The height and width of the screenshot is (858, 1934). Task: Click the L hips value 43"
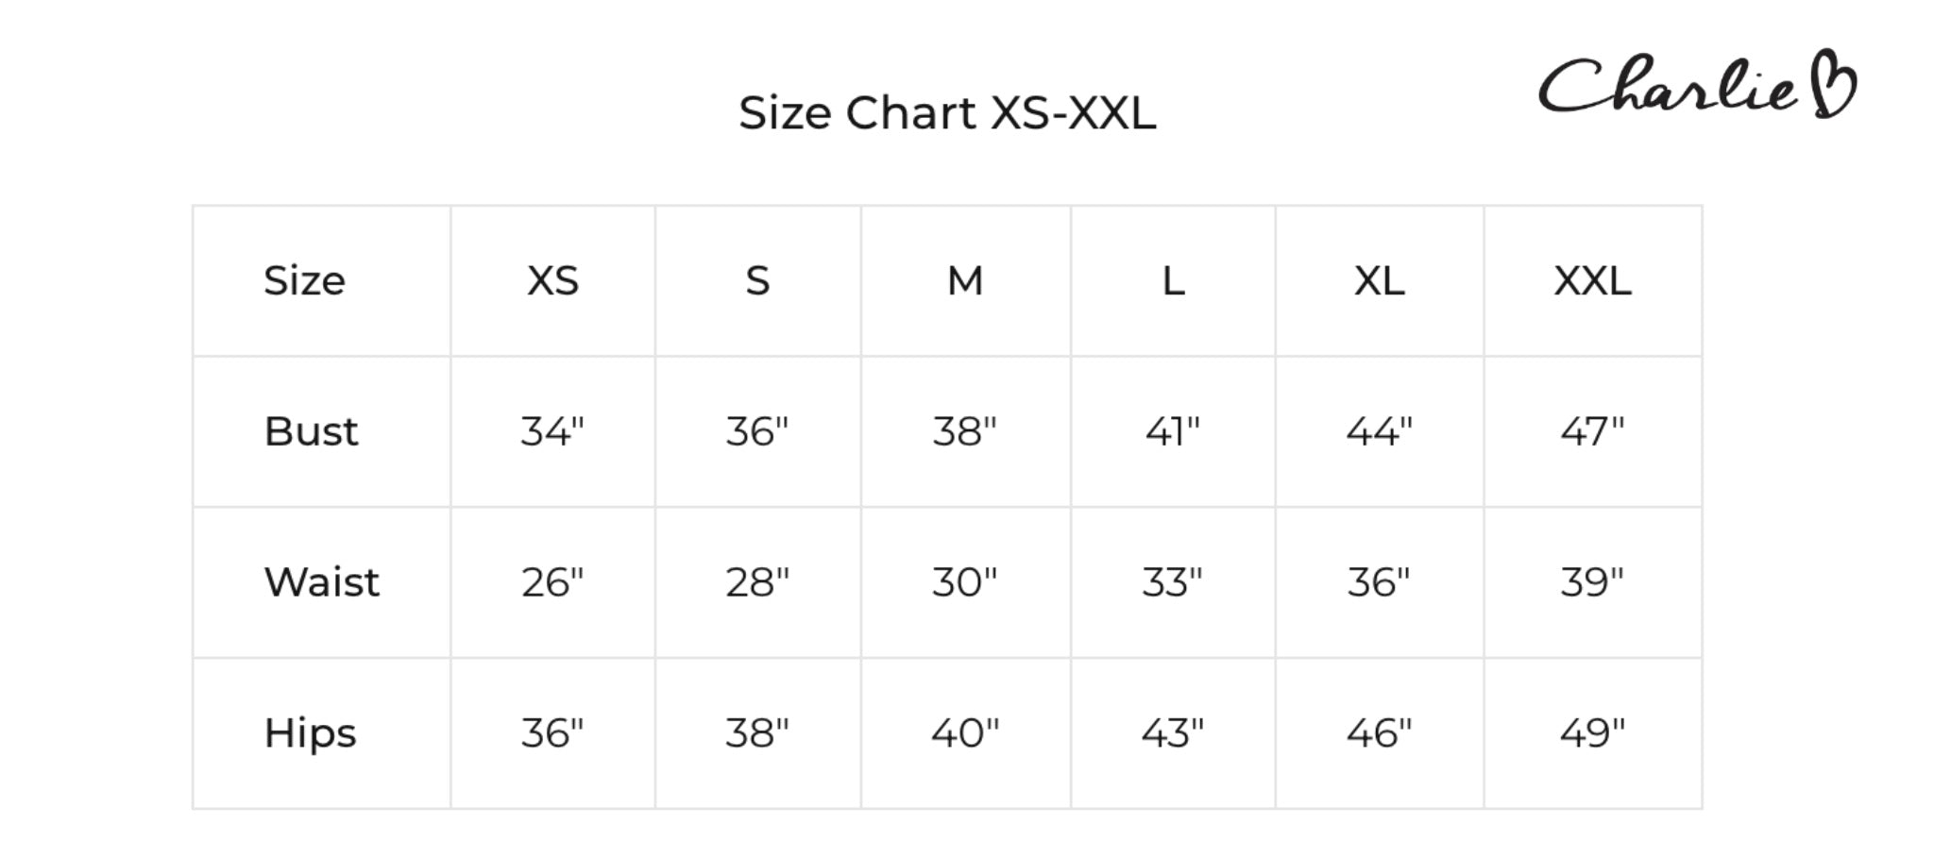point(1173,733)
